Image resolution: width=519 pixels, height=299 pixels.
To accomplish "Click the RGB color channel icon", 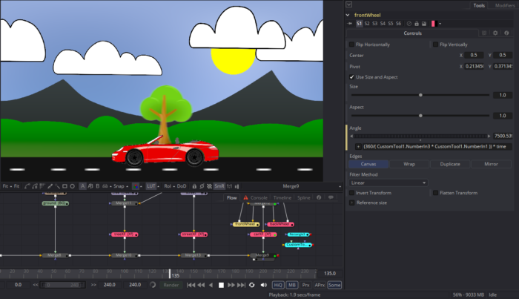I will 136,186.
